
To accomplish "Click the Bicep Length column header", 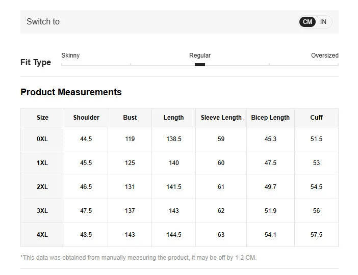I will 270,118.
